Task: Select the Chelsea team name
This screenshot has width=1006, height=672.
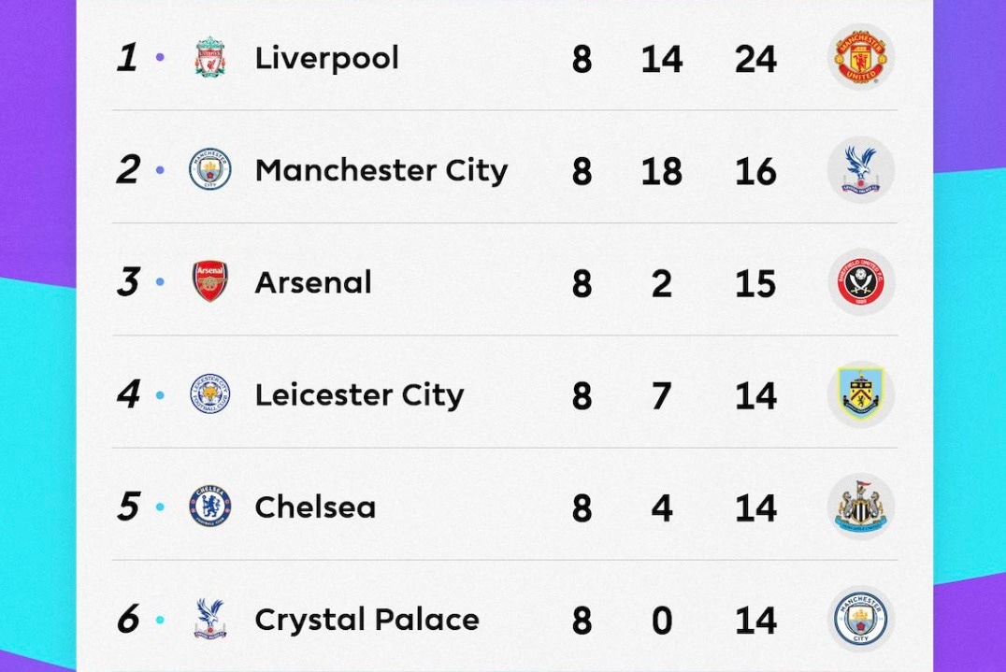Action: click(x=315, y=508)
